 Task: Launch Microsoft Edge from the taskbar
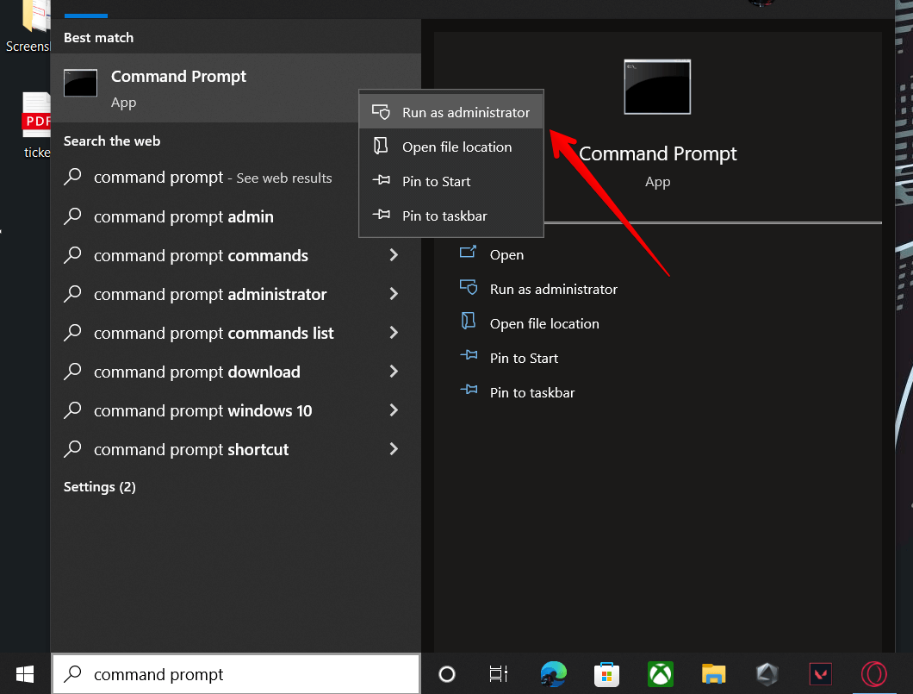tap(553, 674)
